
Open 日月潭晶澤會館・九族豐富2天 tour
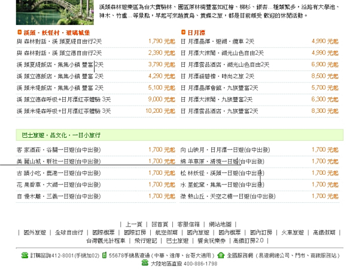tap(220, 88)
